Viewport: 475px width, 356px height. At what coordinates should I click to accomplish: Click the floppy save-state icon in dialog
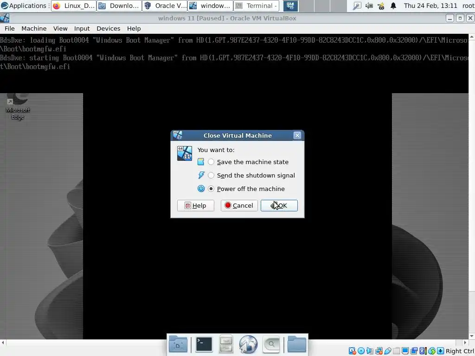click(200, 162)
